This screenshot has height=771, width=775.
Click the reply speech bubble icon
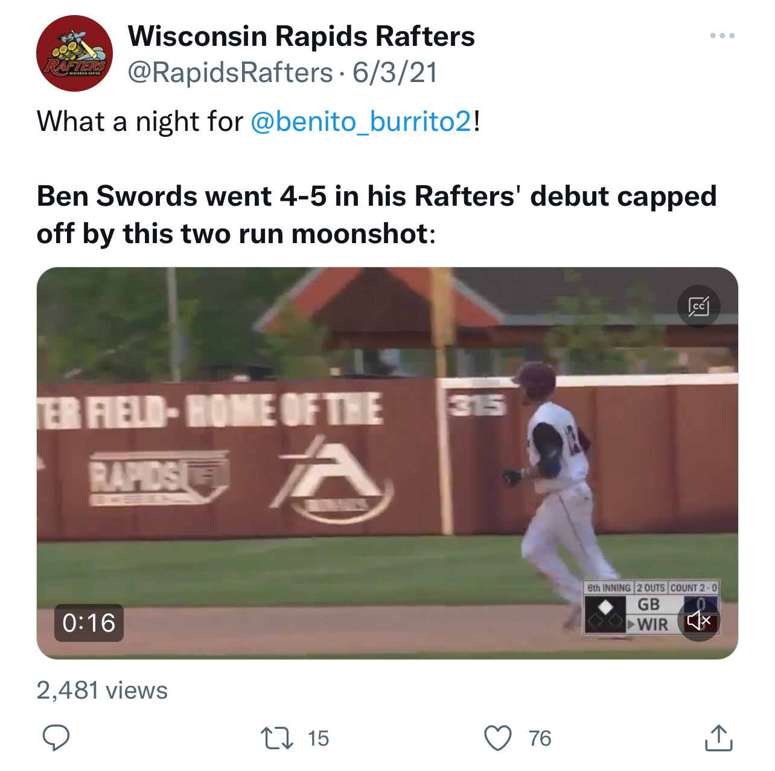[56, 737]
